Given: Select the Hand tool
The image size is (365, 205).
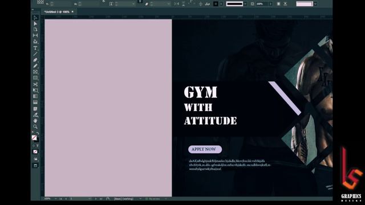Looking at the screenshot, I should point(35,121).
